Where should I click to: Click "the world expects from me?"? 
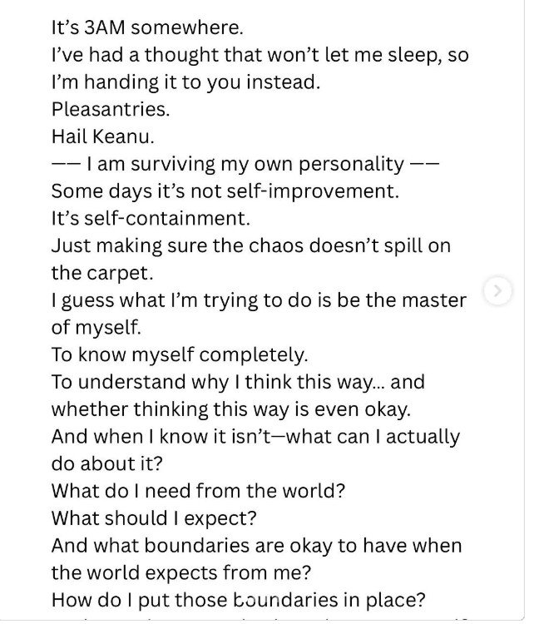(181, 572)
